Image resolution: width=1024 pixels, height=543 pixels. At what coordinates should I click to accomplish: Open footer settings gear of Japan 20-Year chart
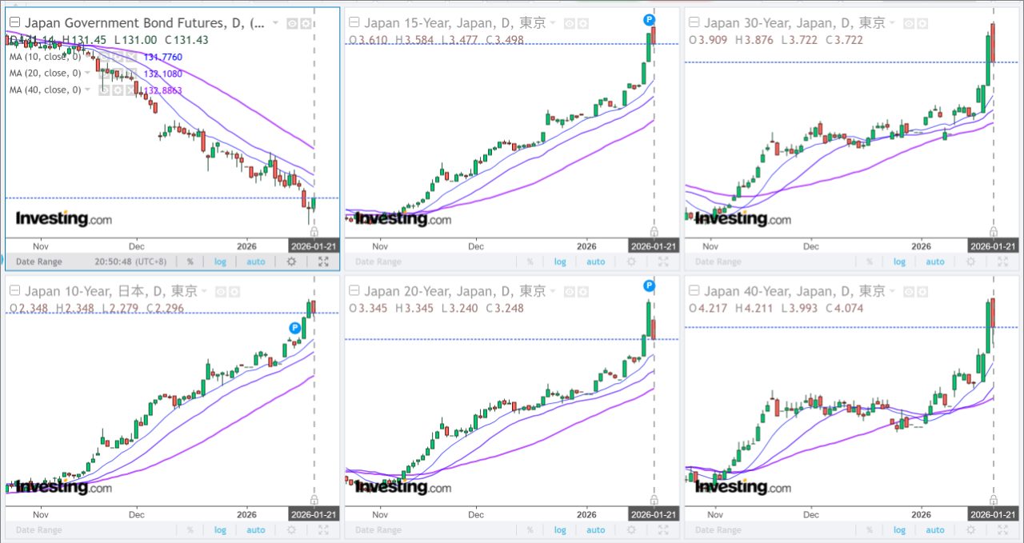coord(630,530)
